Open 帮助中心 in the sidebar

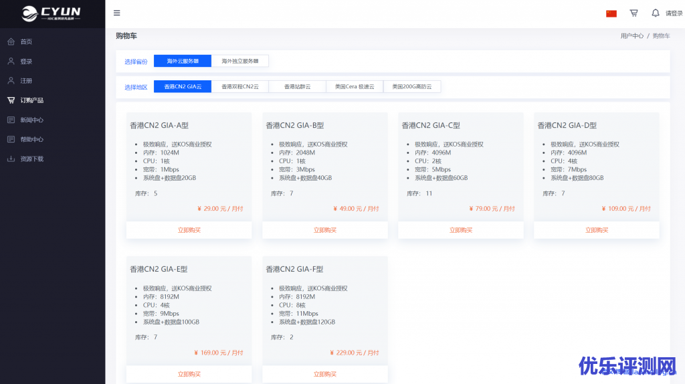(x=31, y=139)
